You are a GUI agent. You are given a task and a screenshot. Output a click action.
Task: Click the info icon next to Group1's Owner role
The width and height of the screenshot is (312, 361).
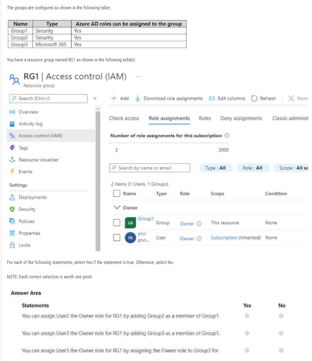click(199, 224)
